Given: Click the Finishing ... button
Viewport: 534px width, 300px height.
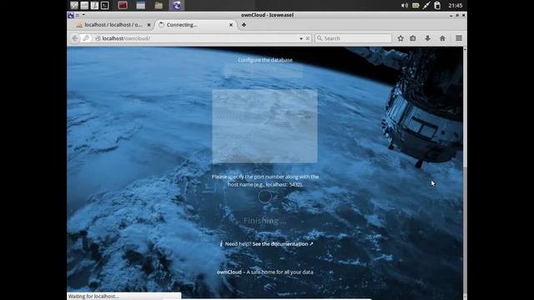Looking at the screenshot, I should click(x=265, y=221).
